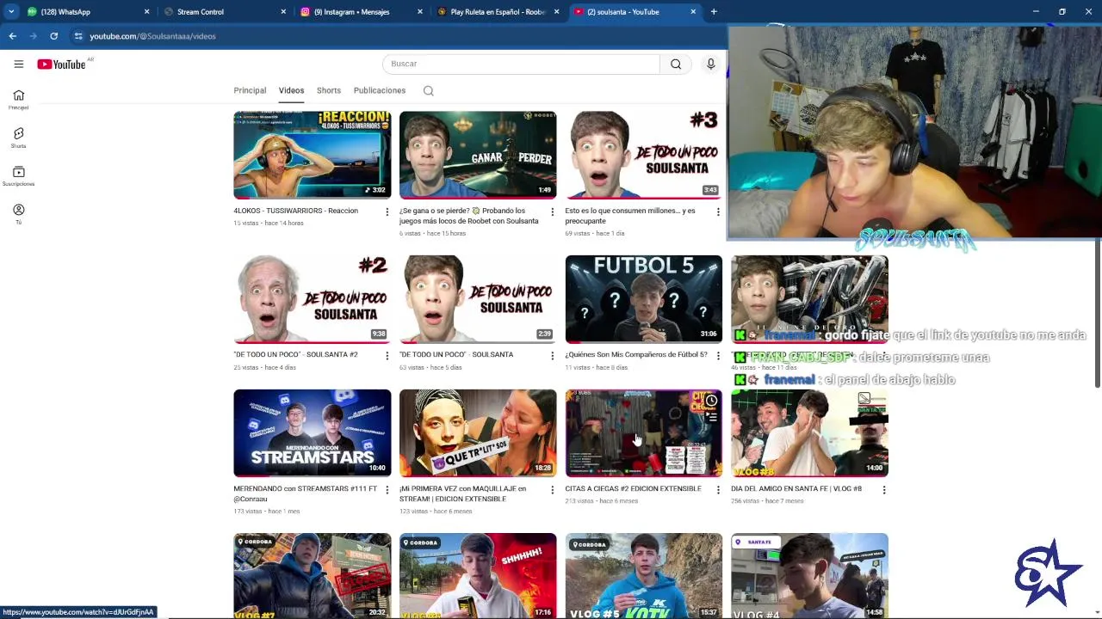Open more options for DIA DEL AMIGO video

point(883,490)
